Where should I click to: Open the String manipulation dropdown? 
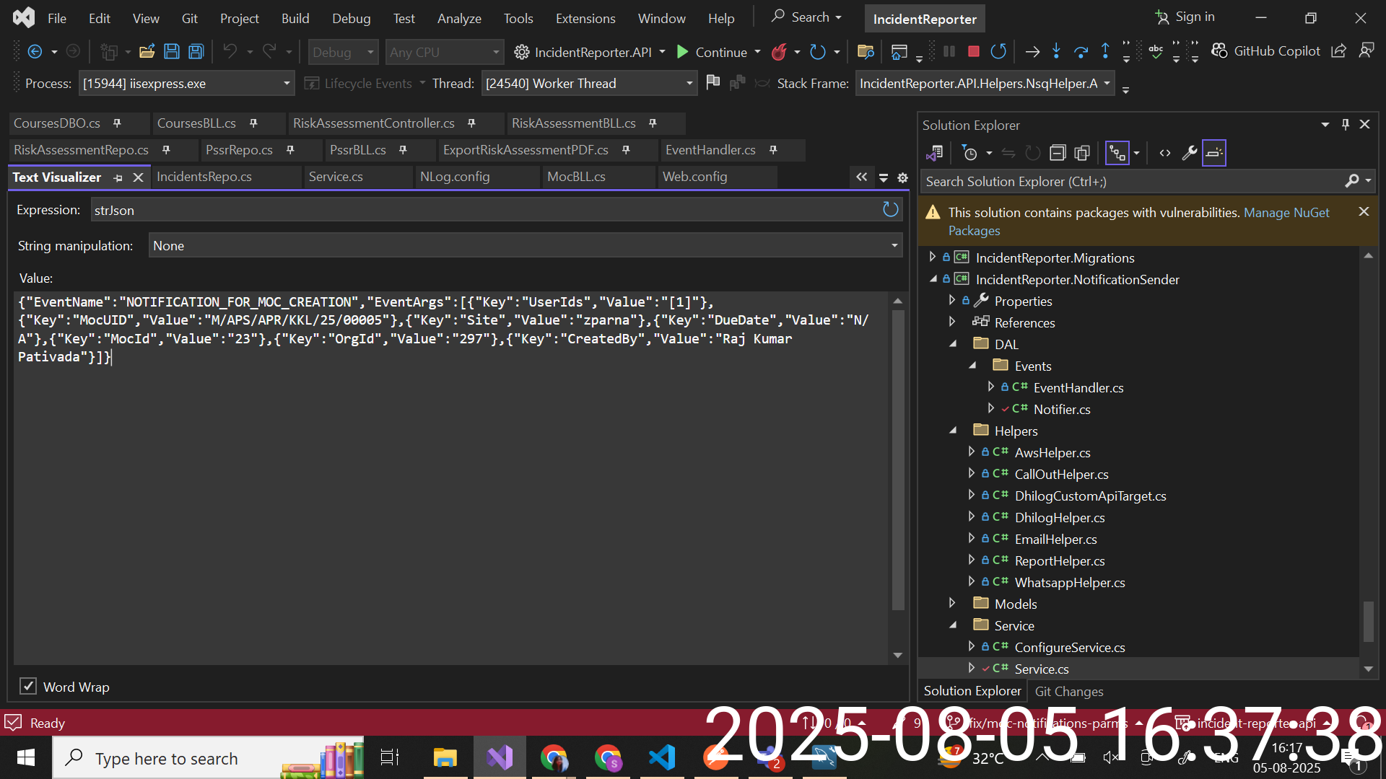click(894, 246)
